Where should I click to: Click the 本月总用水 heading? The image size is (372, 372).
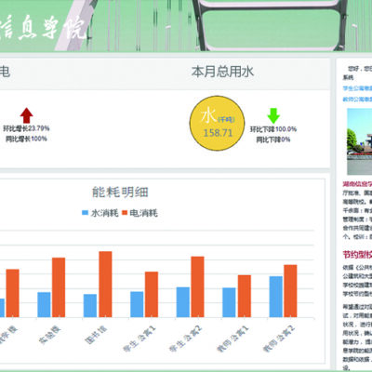(x=222, y=72)
